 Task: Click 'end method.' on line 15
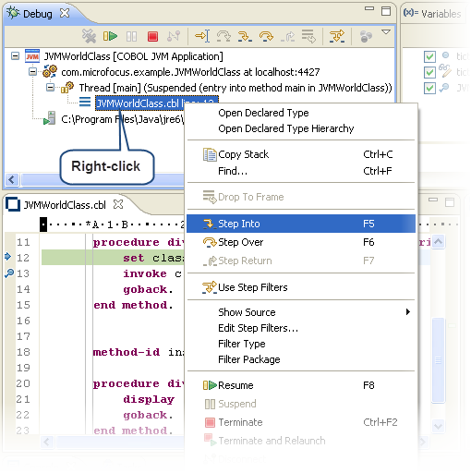pos(133,305)
